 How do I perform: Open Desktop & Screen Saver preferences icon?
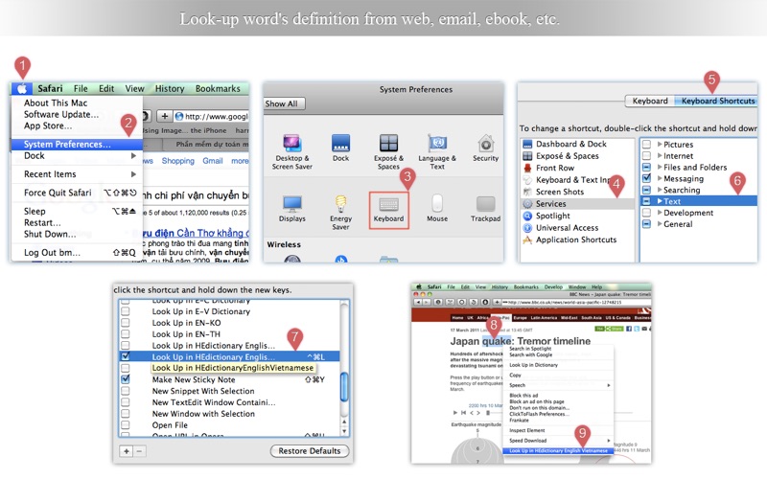[x=292, y=143]
